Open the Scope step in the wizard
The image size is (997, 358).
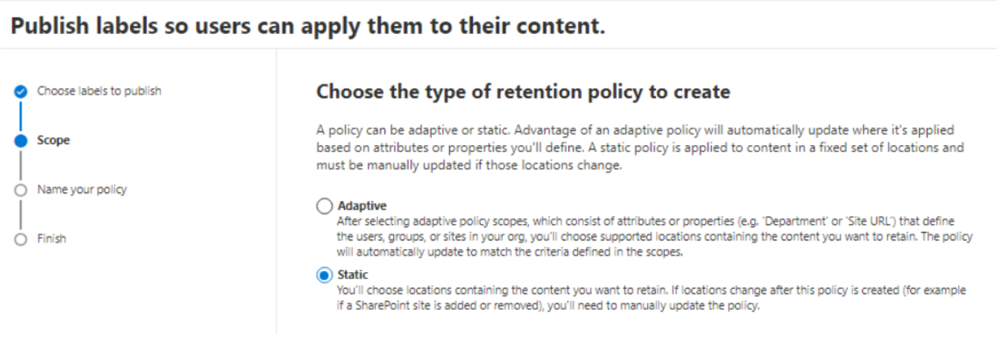click(x=54, y=140)
